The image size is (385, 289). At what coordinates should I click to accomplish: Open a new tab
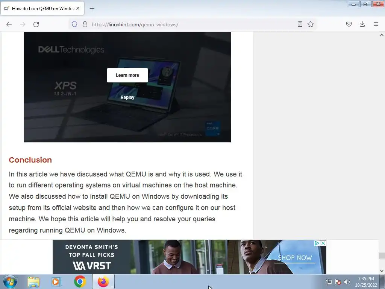[92, 9]
